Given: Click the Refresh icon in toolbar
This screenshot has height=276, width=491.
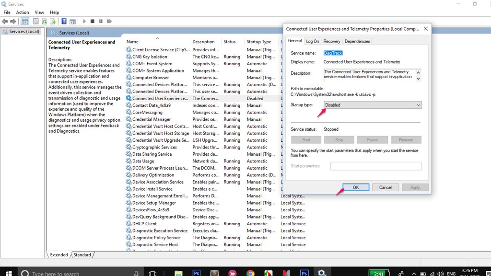Looking at the screenshot, I should [x=45, y=22].
